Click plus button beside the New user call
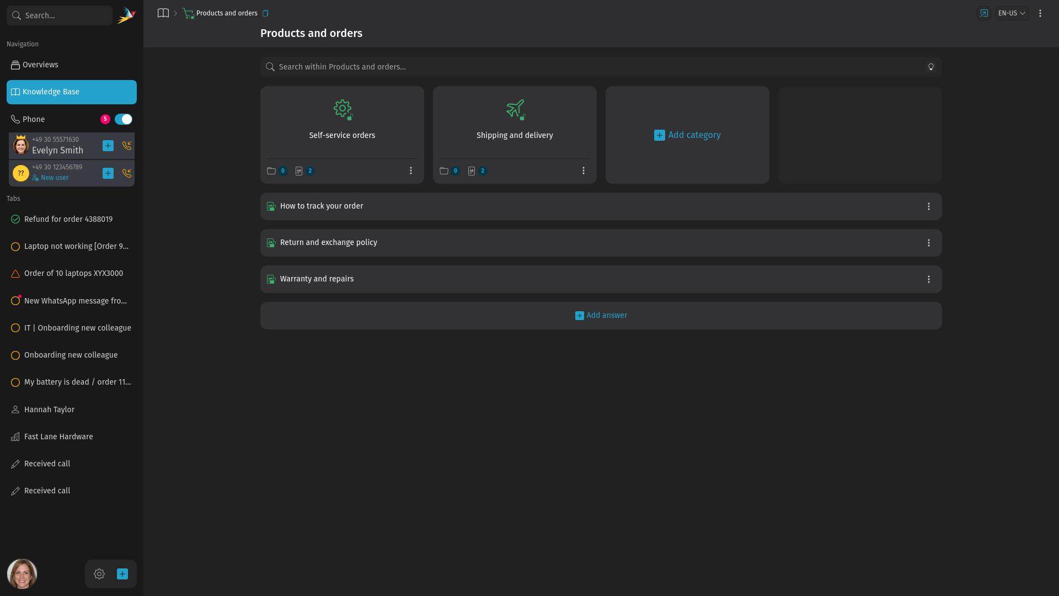 108,173
